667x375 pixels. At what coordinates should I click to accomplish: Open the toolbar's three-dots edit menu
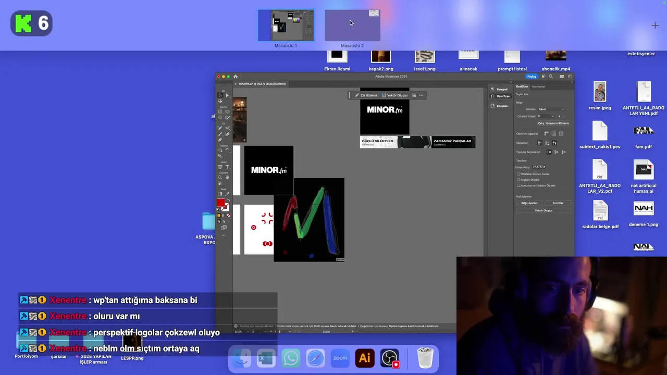click(x=224, y=235)
